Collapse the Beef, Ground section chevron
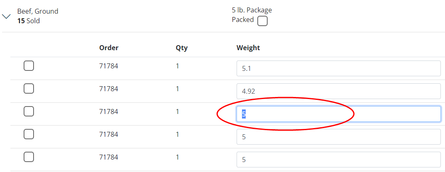Image resolution: width=445 pixels, height=172 pixels. 6,17
